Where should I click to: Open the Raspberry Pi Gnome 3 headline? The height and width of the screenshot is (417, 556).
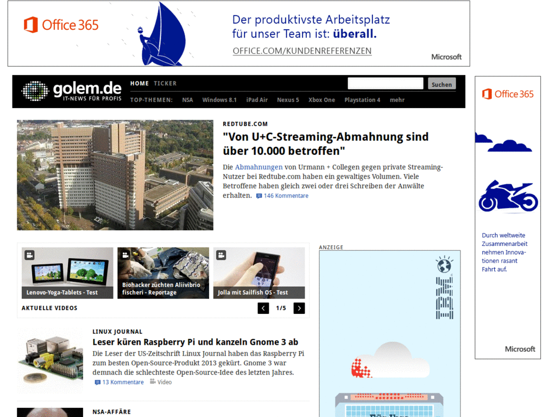tap(195, 342)
